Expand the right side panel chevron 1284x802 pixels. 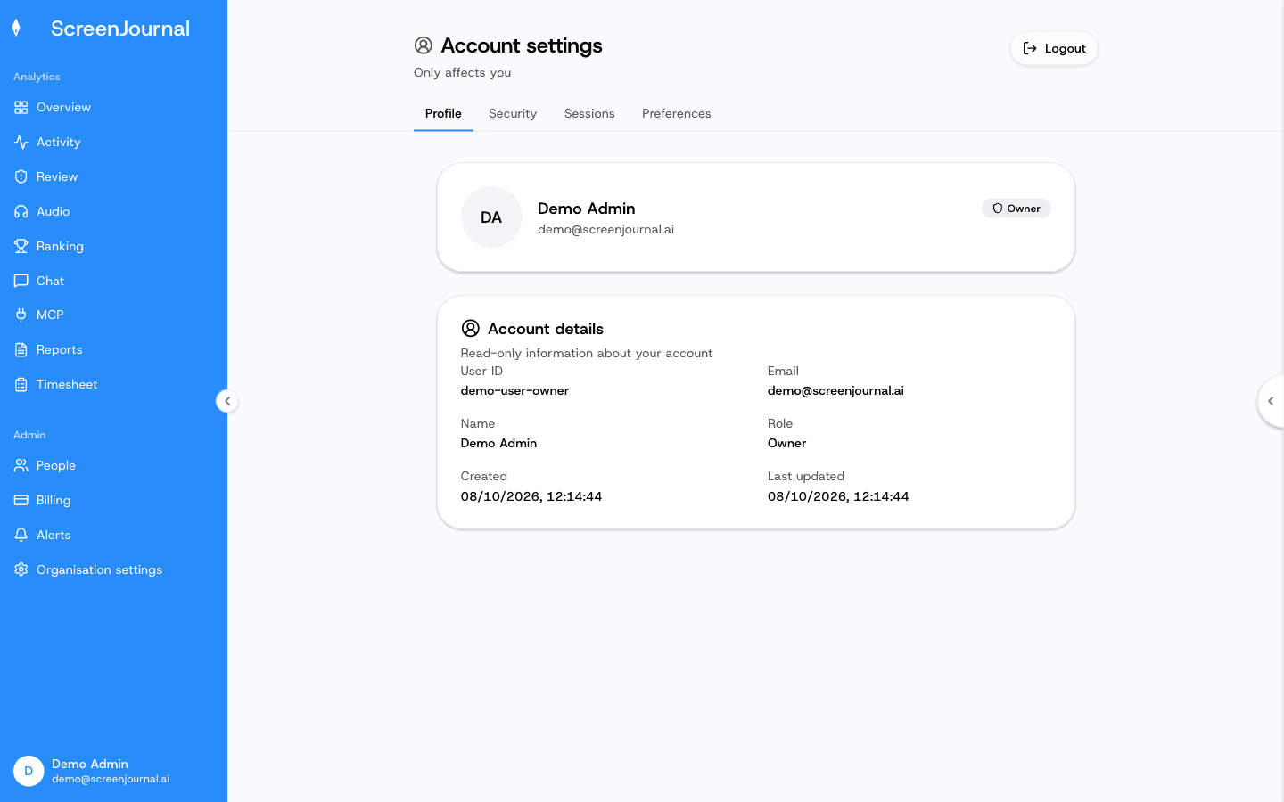(1272, 401)
